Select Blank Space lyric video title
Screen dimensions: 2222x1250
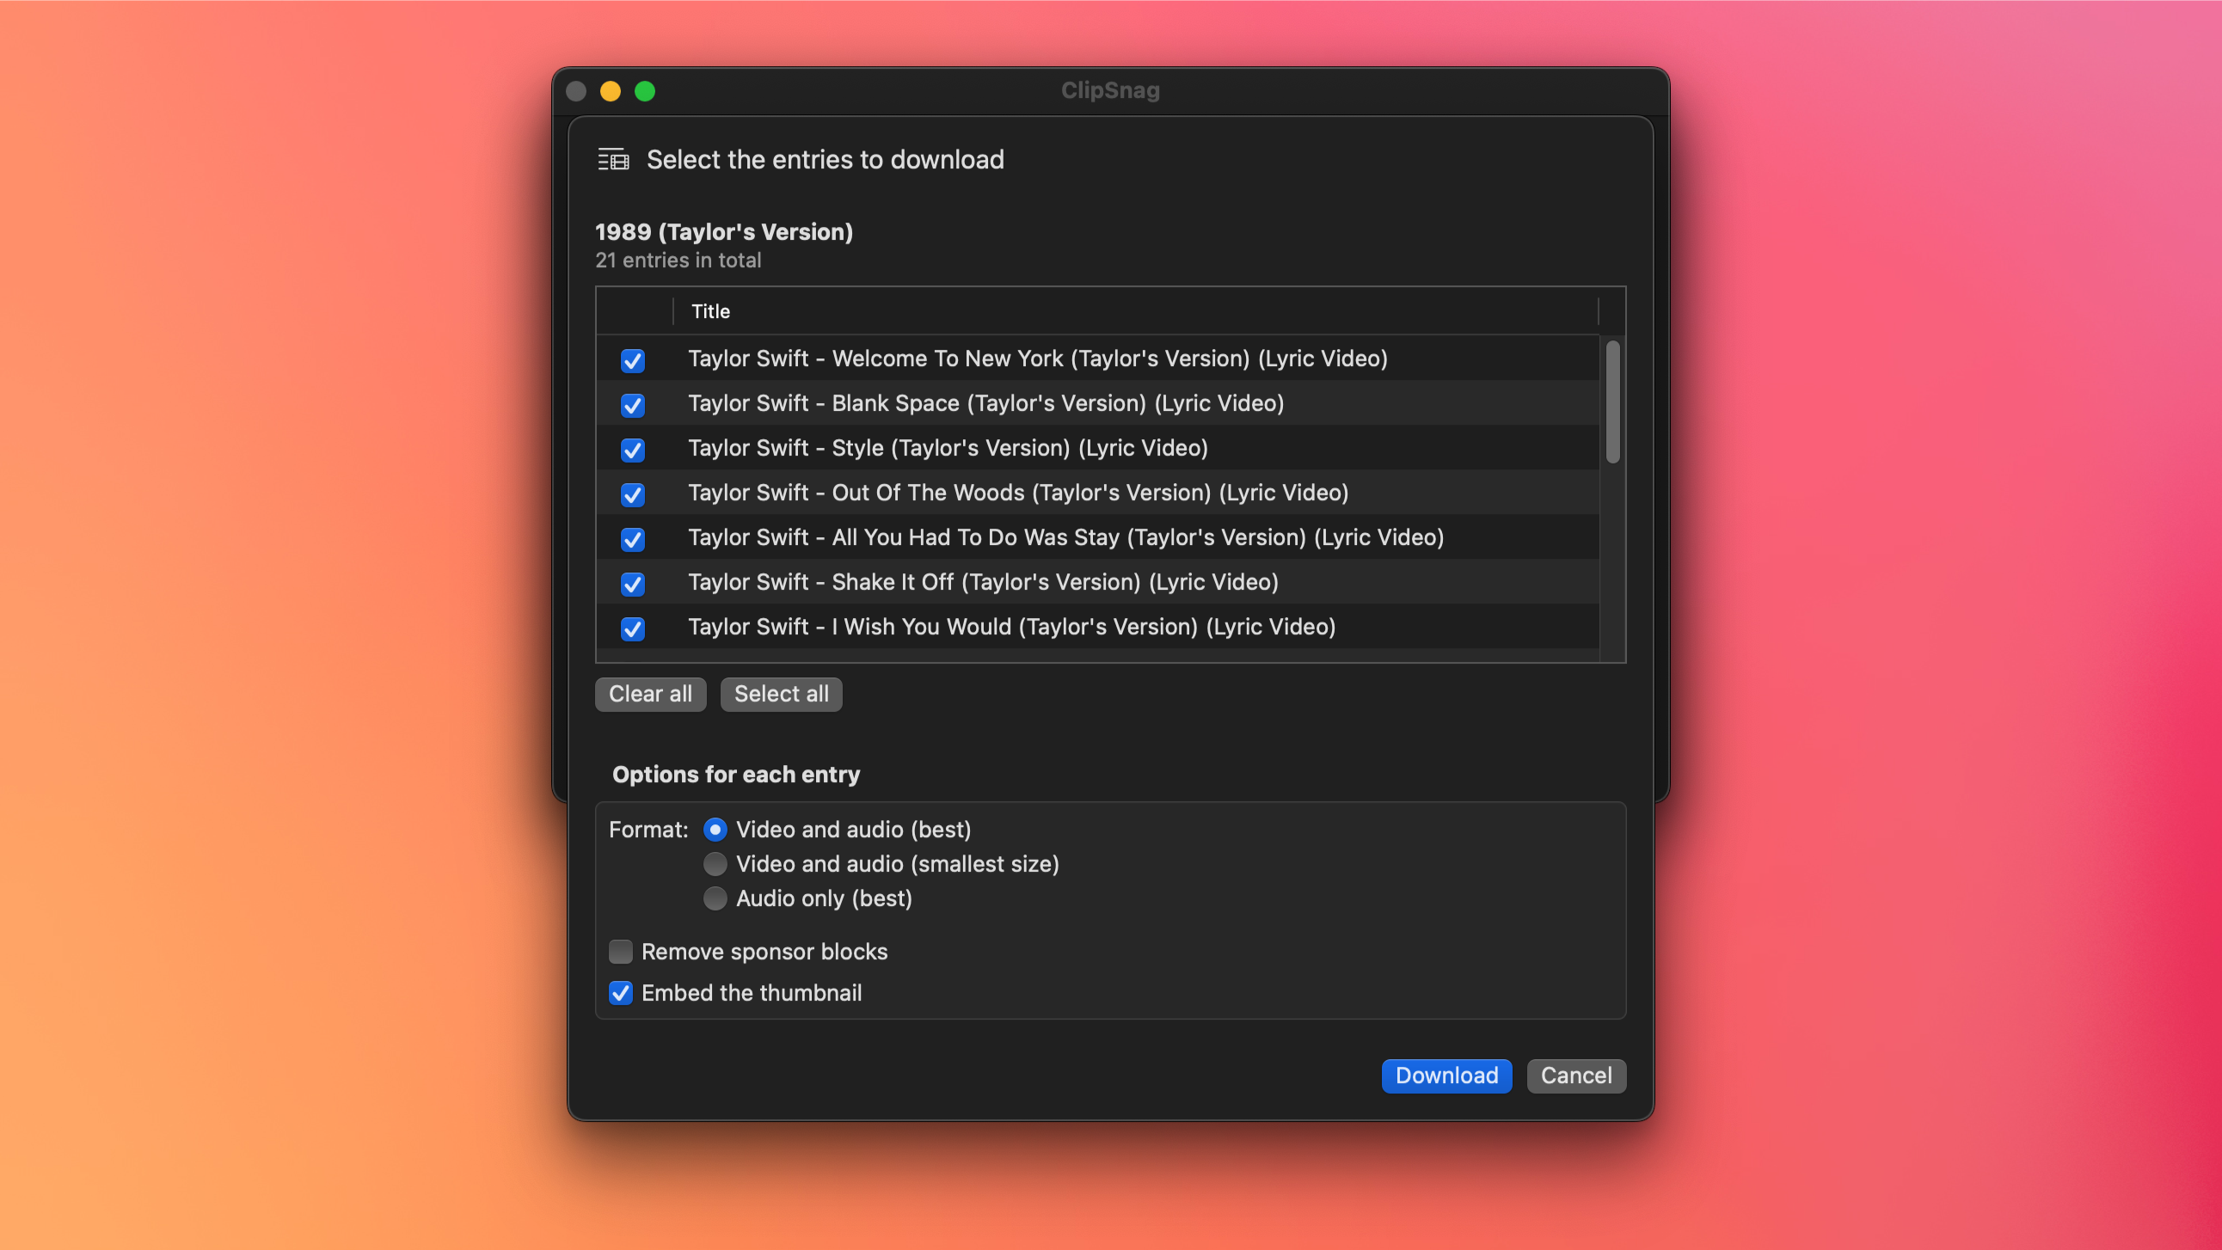point(986,404)
